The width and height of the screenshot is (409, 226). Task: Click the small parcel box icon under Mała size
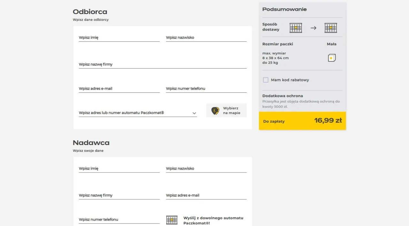331,58
